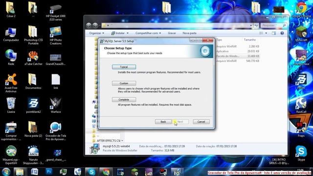The height and width of the screenshot is (176, 313).
Task: Select the Aplicativo file row
Action: click(x=238, y=51)
